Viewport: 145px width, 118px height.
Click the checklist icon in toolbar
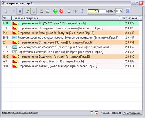[x=69, y=11]
